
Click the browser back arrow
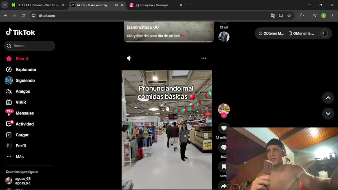[5, 16]
